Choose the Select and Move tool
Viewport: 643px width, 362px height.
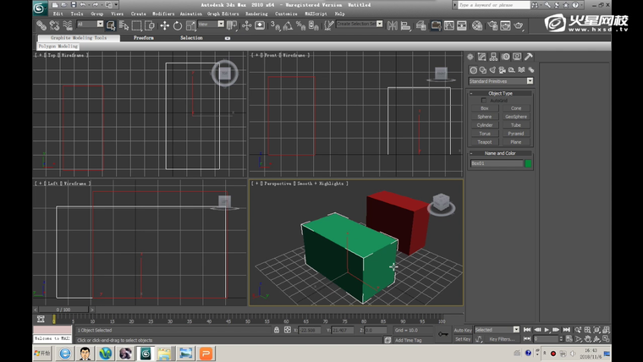tap(164, 25)
